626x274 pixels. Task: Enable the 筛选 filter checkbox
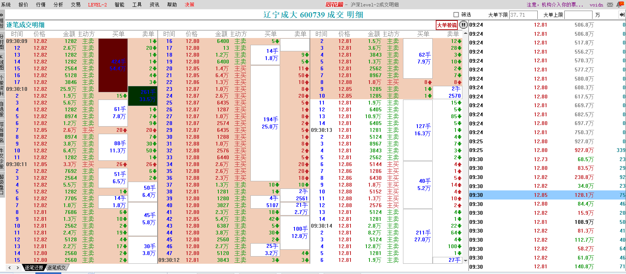(456, 15)
